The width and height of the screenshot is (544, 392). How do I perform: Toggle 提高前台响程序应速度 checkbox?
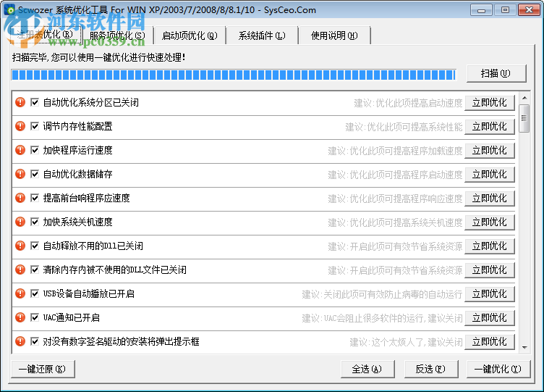pyautogui.click(x=34, y=198)
